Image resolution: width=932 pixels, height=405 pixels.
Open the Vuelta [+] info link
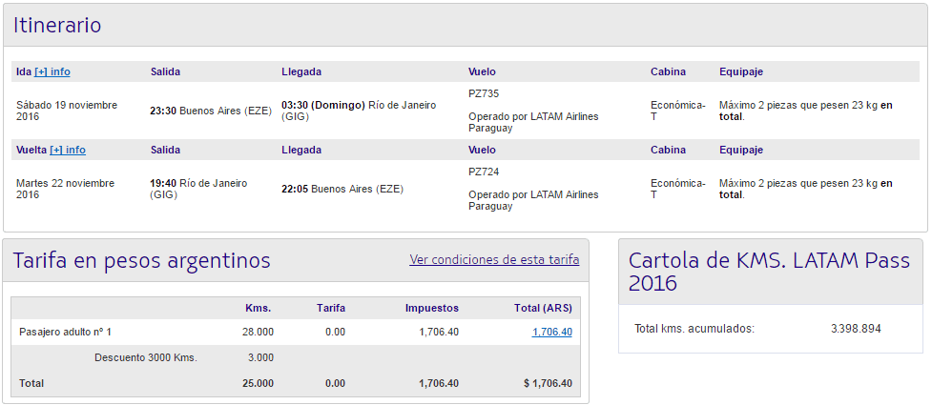68,151
